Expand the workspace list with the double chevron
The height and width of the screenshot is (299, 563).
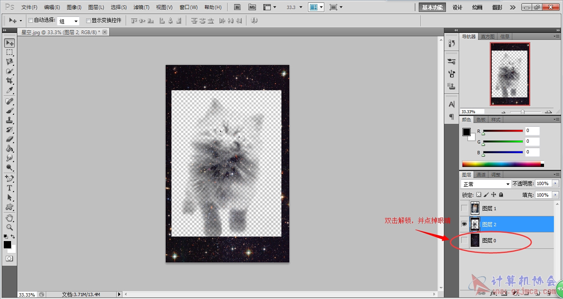click(512, 7)
